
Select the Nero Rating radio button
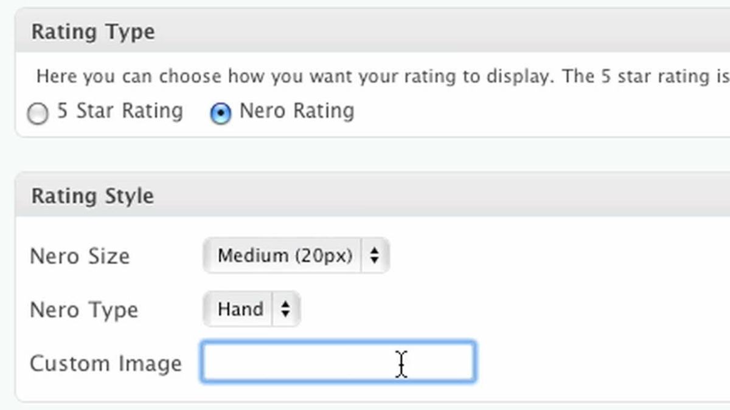(220, 114)
